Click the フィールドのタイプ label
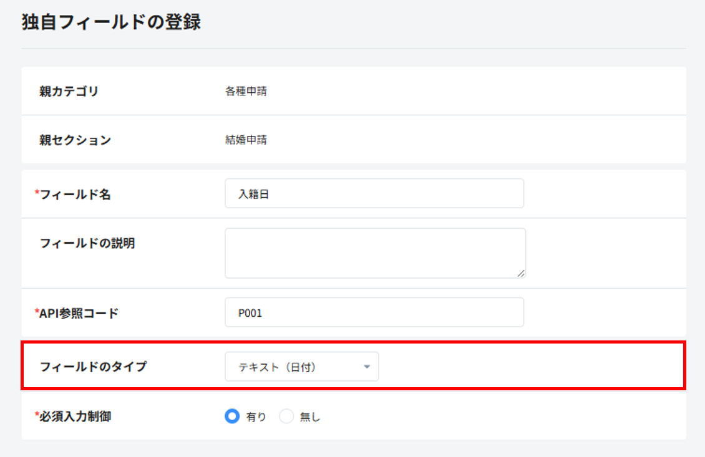 (94, 367)
